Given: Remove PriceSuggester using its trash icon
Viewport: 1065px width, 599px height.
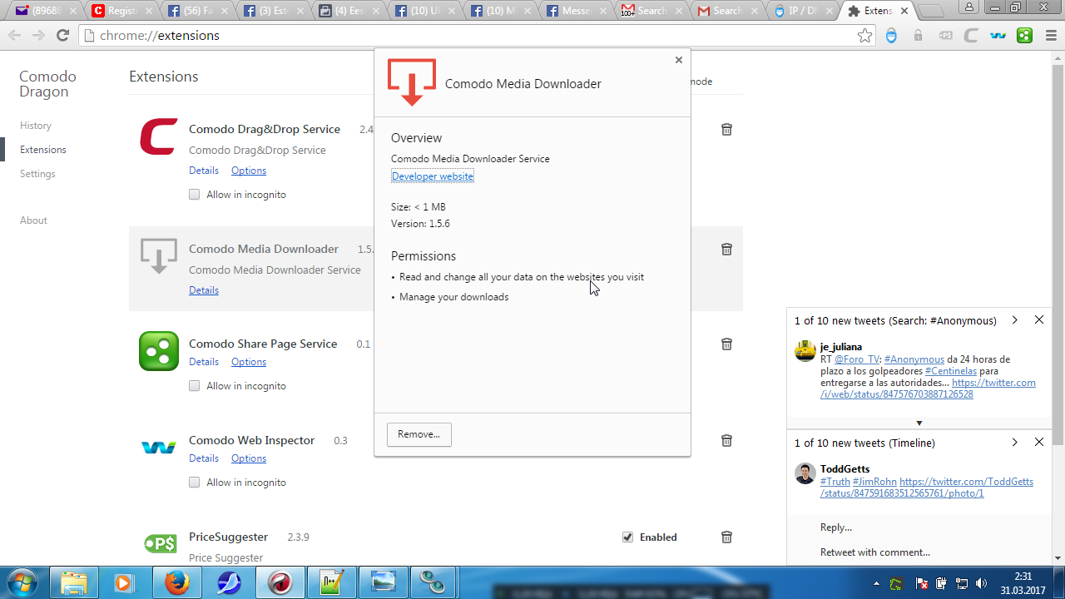Looking at the screenshot, I should click(726, 537).
